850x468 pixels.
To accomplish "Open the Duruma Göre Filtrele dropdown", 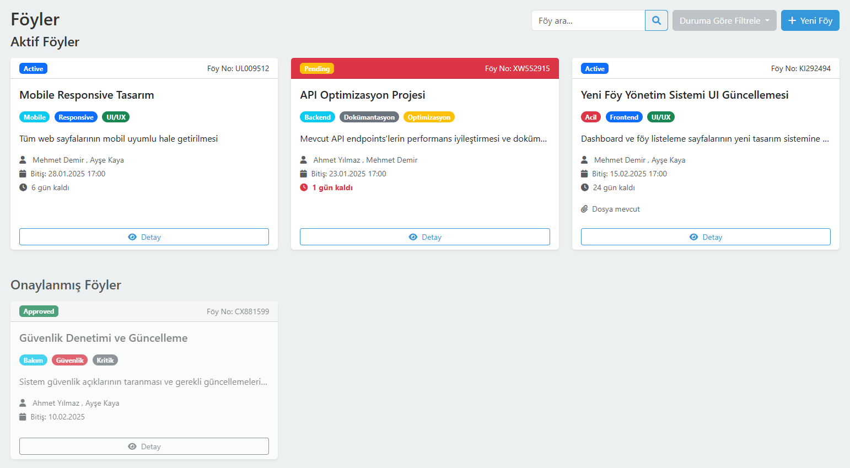I will pyautogui.click(x=724, y=20).
